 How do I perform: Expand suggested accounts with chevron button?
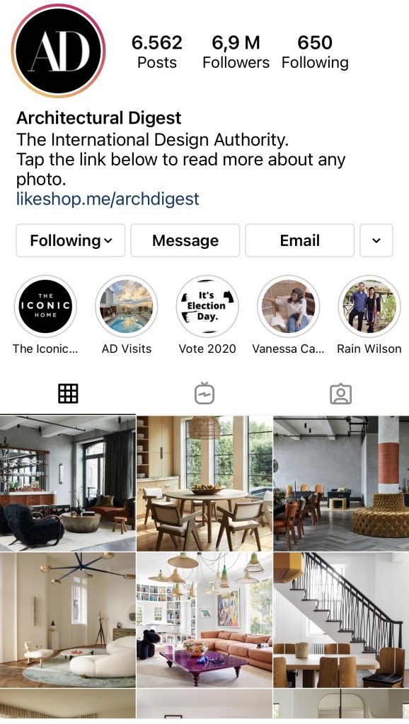(376, 240)
